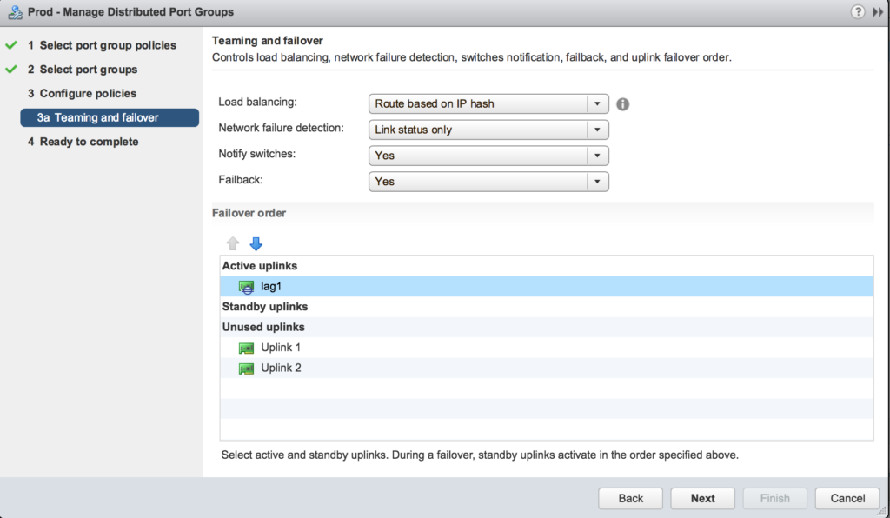Click the checkmark beside Select port groups
This screenshot has width=890, height=518.
[x=10, y=70]
